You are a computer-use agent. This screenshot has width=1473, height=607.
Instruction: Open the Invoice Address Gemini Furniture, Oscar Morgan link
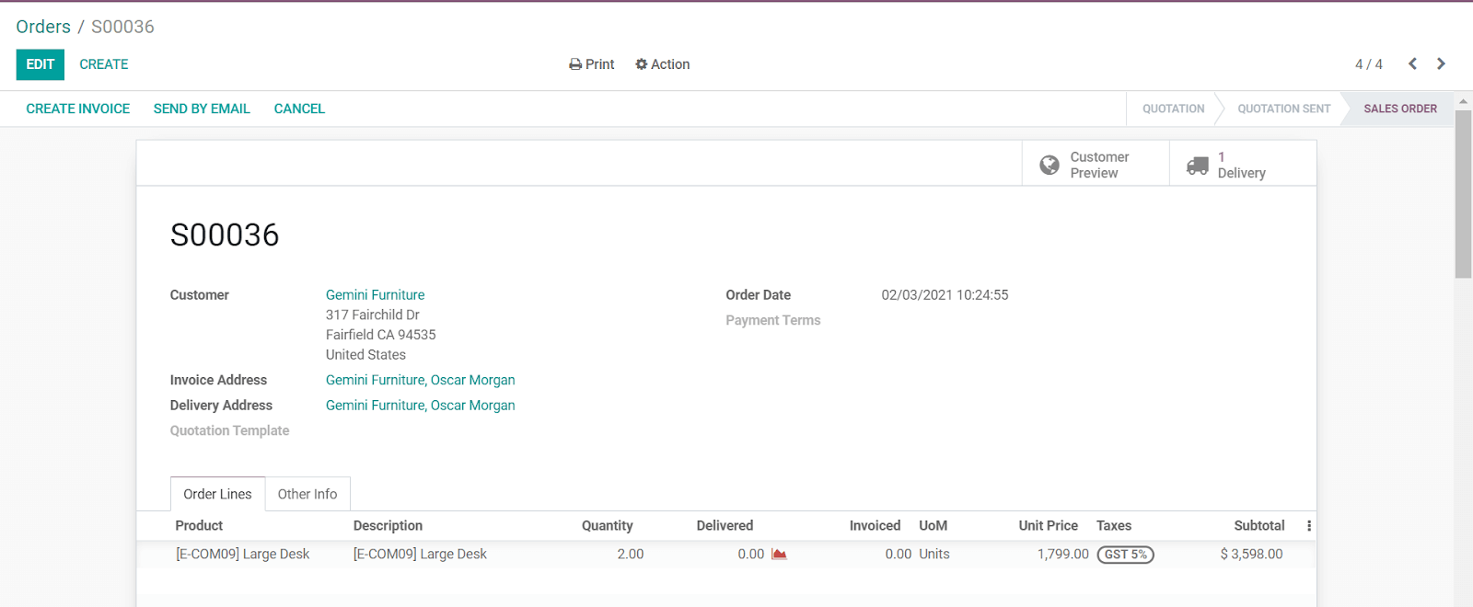(x=420, y=380)
